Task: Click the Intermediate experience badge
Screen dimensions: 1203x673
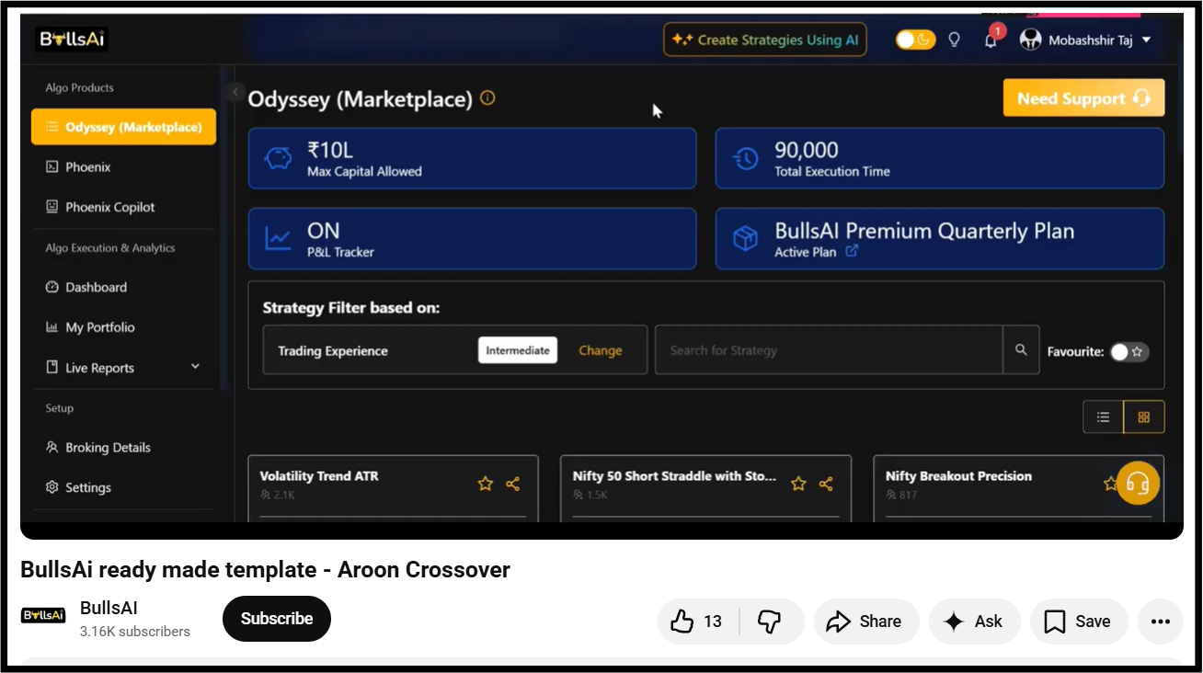Action: coord(518,350)
